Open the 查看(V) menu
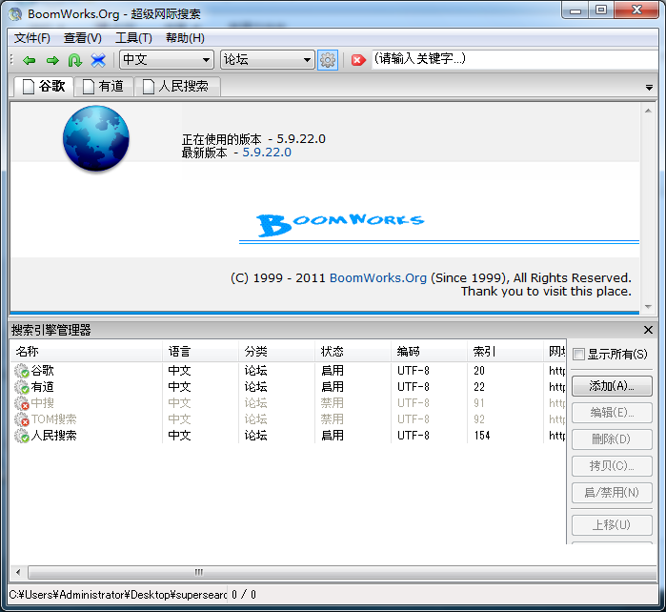The image size is (666, 612). coord(82,38)
